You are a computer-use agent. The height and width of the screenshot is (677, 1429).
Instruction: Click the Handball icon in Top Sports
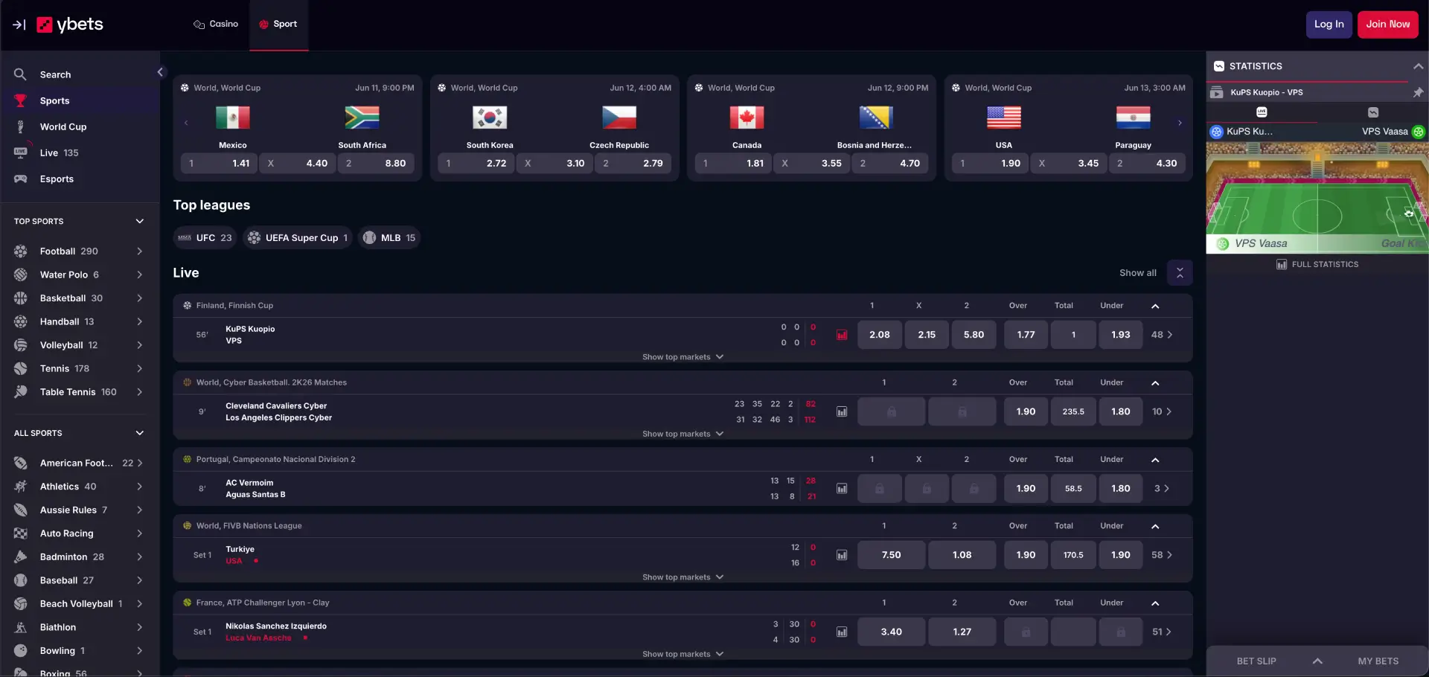(x=21, y=321)
